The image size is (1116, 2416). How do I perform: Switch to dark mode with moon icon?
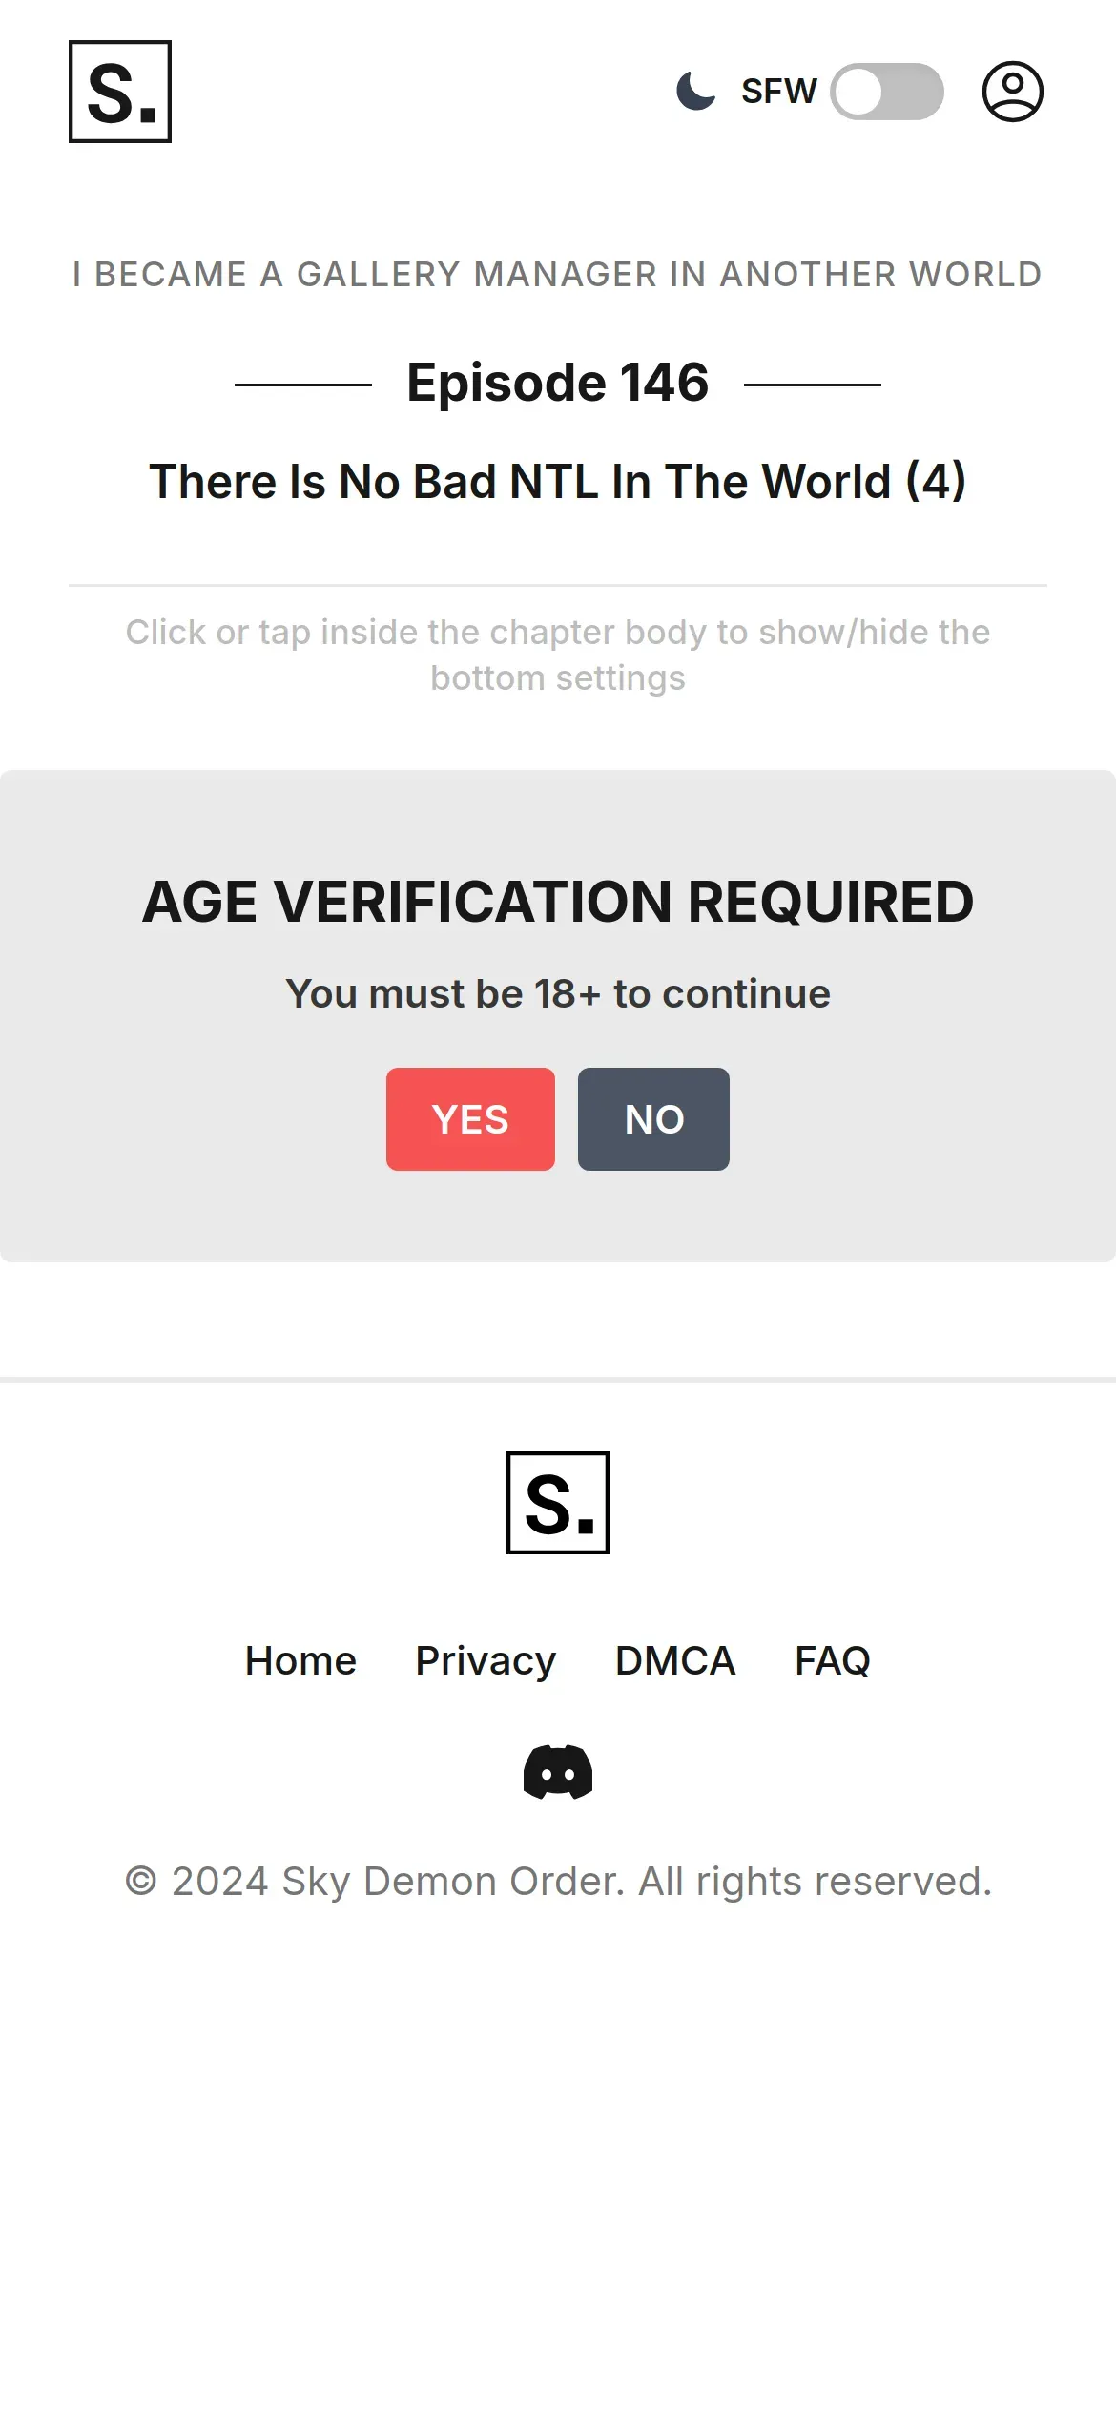[695, 92]
